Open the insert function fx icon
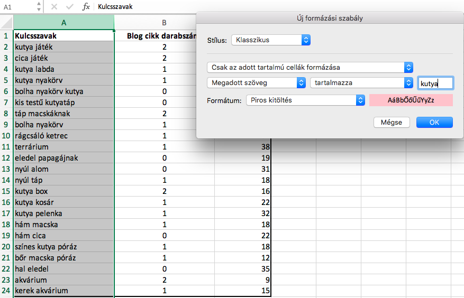464x298 pixels. [86, 6]
